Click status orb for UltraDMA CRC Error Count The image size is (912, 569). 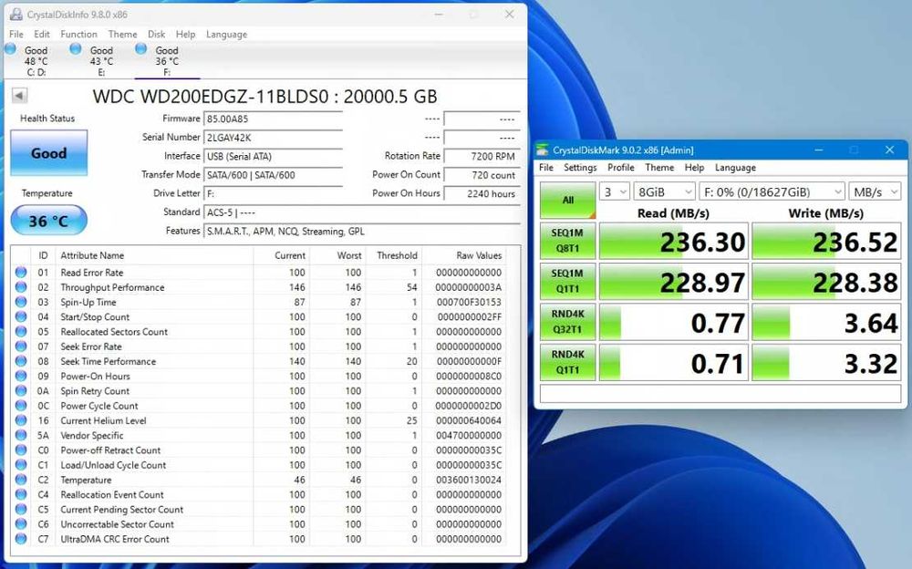(21, 539)
